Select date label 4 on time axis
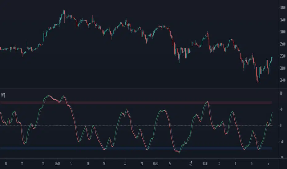The width and height of the screenshot is (287, 169). coord(235,163)
